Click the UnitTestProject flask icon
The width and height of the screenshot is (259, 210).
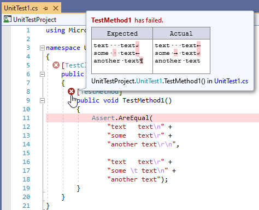coord(8,19)
